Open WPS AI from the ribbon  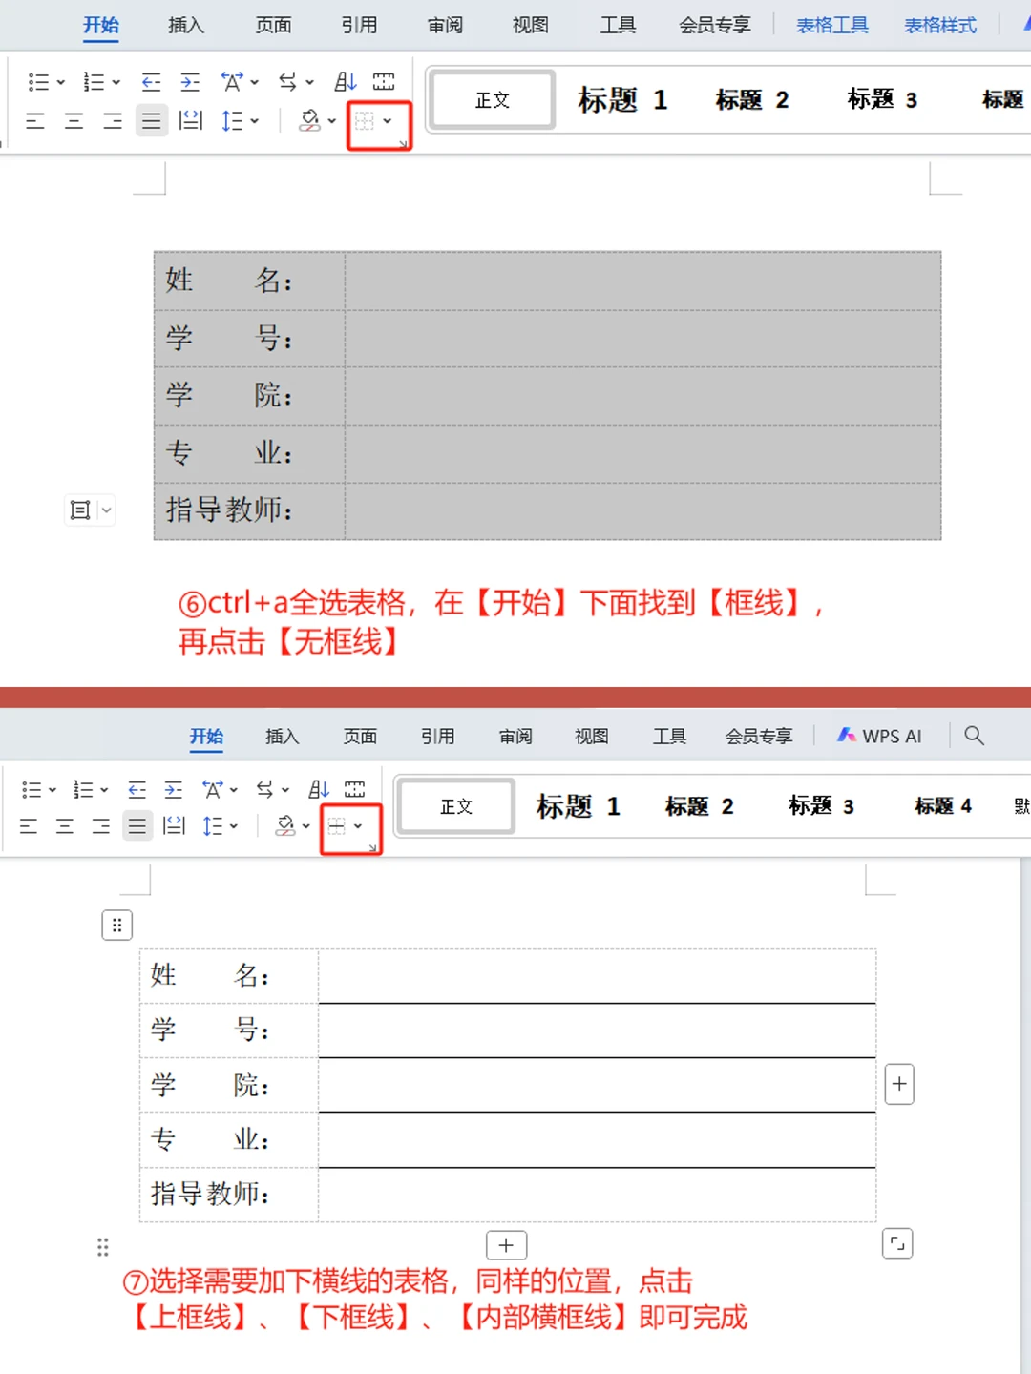879,736
